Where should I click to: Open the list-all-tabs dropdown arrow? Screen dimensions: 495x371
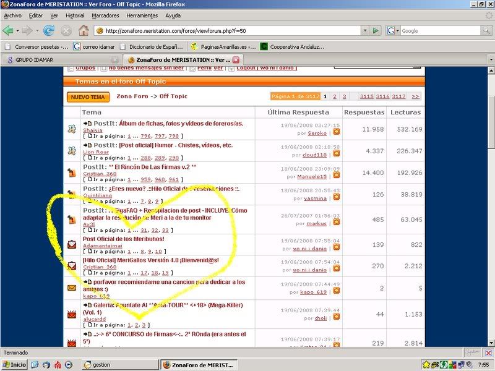point(491,59)
